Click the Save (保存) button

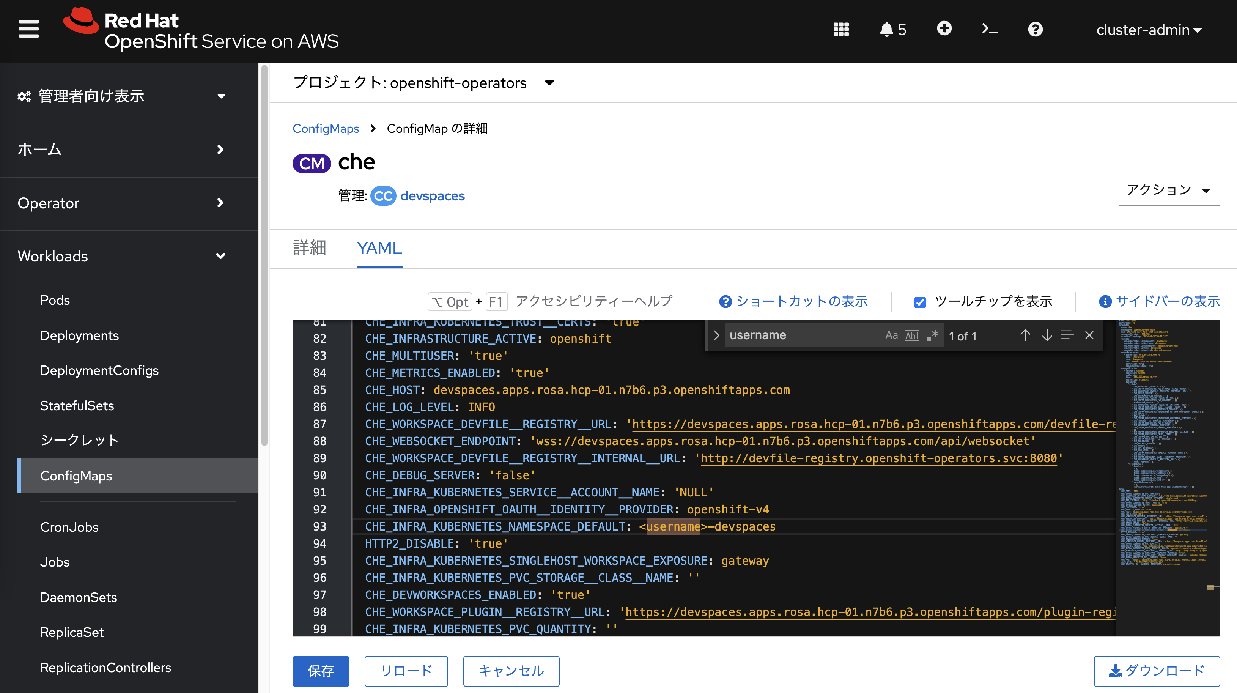click(x=321, y=671)
